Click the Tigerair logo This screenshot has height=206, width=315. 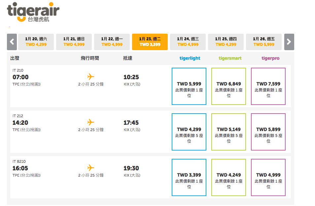pos(33,12)
